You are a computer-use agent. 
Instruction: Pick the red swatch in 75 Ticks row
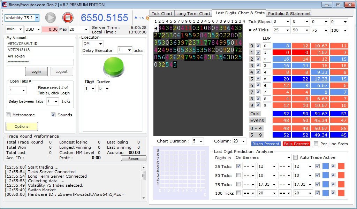coord(341,184)
